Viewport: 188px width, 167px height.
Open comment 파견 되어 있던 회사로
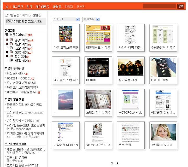point(20,105)
